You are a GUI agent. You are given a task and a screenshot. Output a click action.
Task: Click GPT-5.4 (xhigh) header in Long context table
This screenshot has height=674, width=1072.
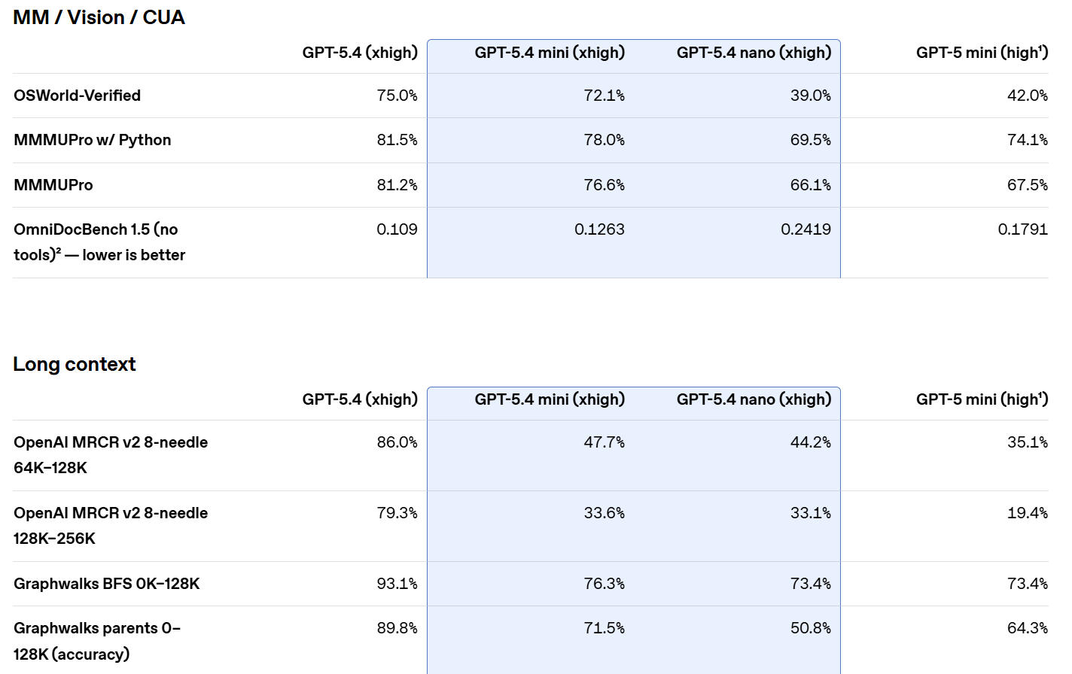[360, 399]
